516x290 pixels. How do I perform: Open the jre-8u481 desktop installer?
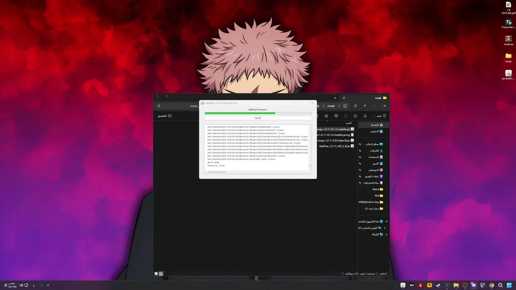tap(508, 75)
